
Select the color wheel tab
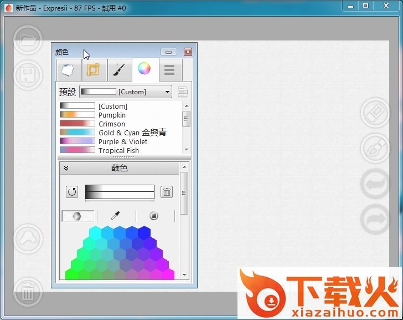coord(145,69)
